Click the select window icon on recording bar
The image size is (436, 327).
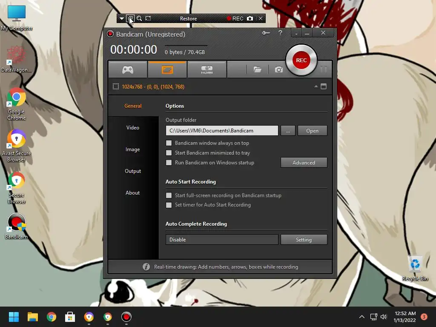point(130,19)
